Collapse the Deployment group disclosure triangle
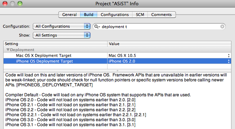This screenshot has height=129, width=235. 8,49
